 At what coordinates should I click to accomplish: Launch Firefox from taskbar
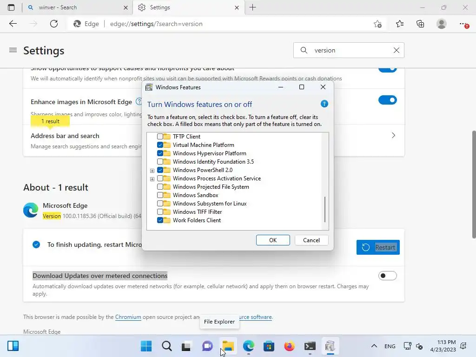tap(289, 346)
